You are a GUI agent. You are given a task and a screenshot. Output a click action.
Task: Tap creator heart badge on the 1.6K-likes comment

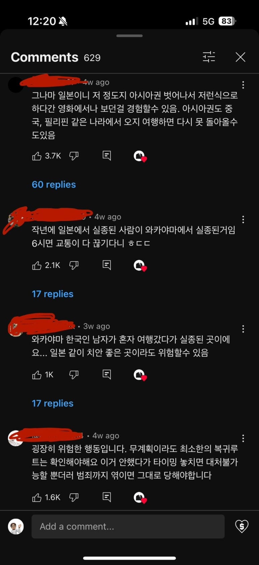(x=140, y=497)
